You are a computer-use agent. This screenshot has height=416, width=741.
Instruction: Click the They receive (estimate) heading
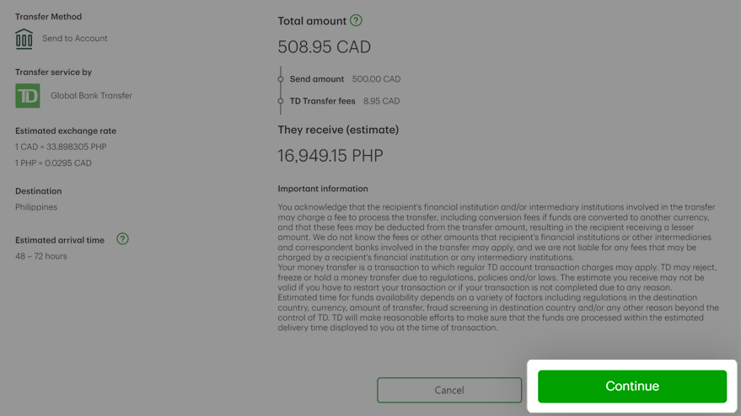pos(338,130)
